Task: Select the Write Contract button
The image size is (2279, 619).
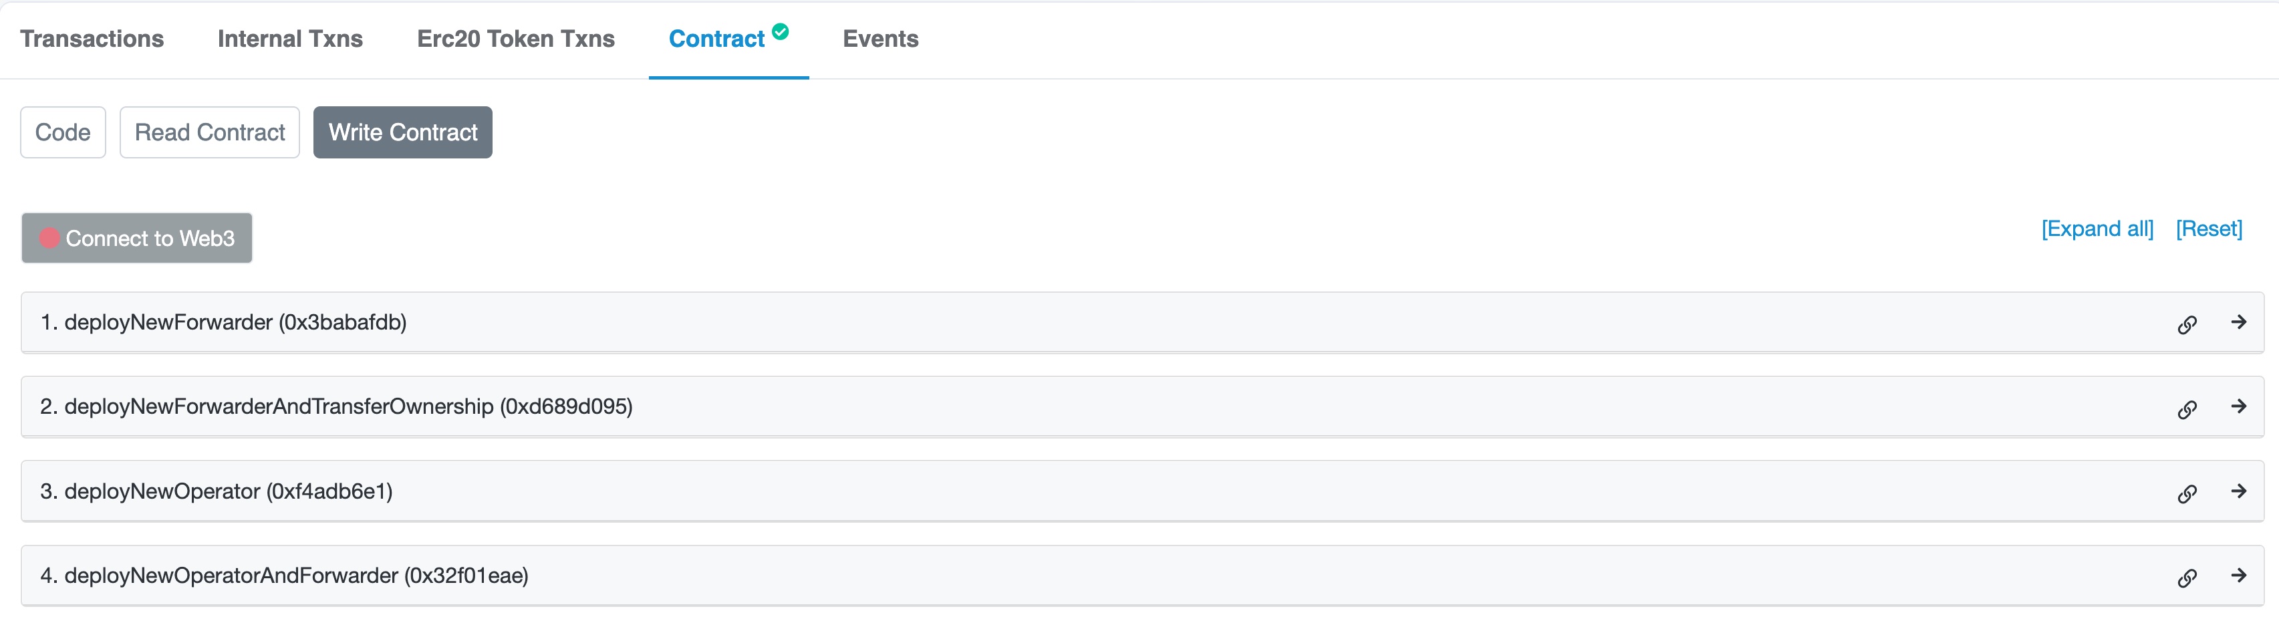Action: coord(402,132)
